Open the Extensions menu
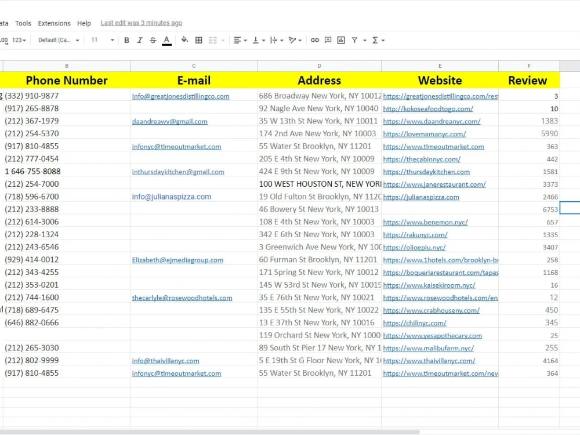The image size is (580, 435). tap(54, 23)
